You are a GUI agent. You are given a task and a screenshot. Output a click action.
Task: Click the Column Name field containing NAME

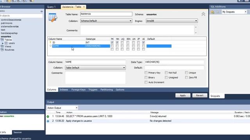pyautogui.click(x=95, y=62)
